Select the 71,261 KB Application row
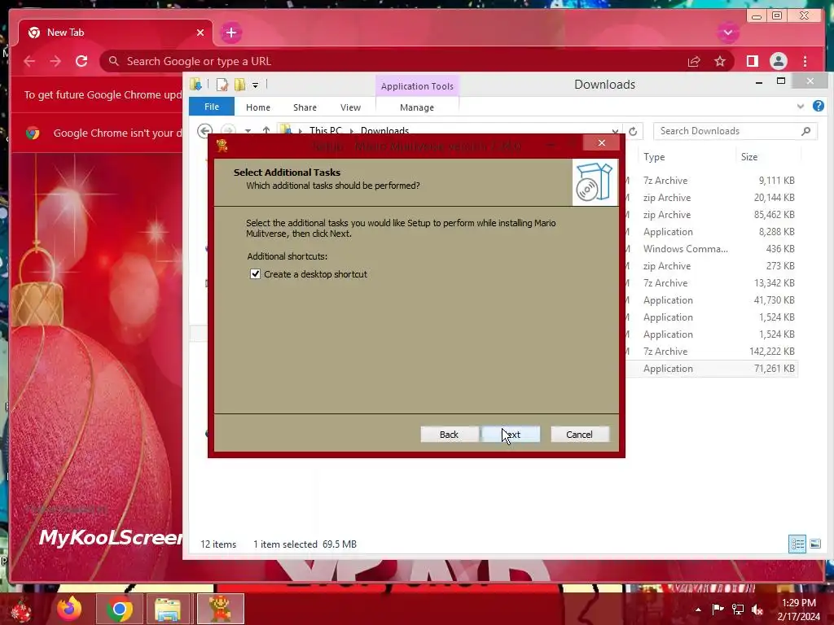The height and width of the screenshot is (625, 834). point(712,369)
